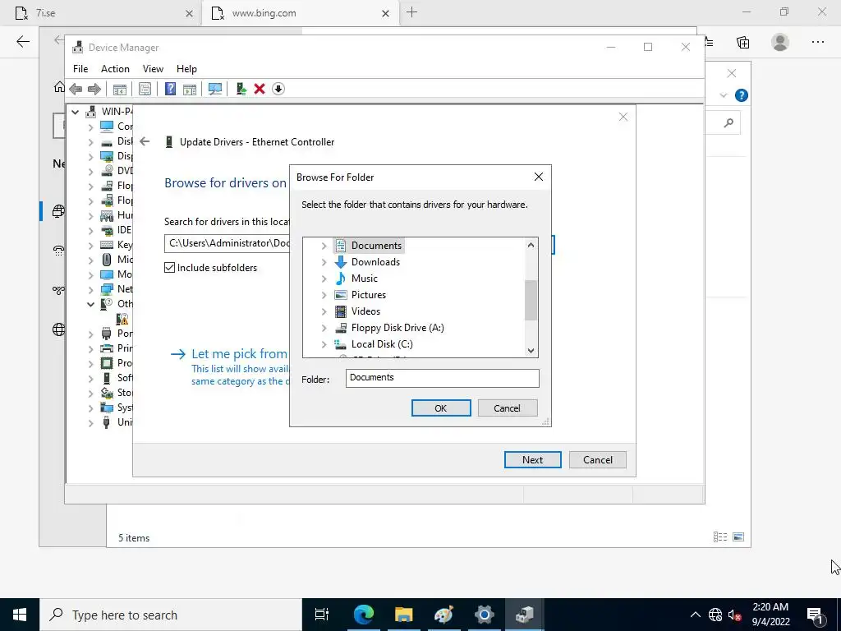Expand the Documents folder node
This screenshot has width=841, height=631.
pyautogui.click(x=324, y=246)
